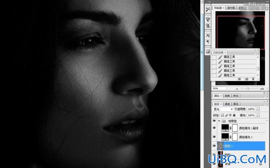The height and width of the screenshot is (168, 270).
Task: Click the create new snapshot camera icon
Action: coord(246,79)
